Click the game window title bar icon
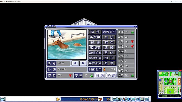This screenshot has height=102, width=182. click(1, 1)
